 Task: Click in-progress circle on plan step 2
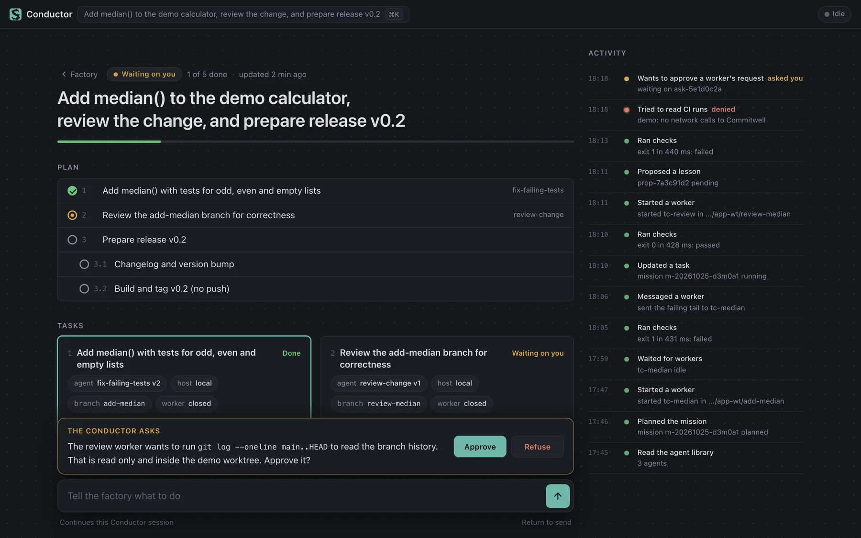72,215
